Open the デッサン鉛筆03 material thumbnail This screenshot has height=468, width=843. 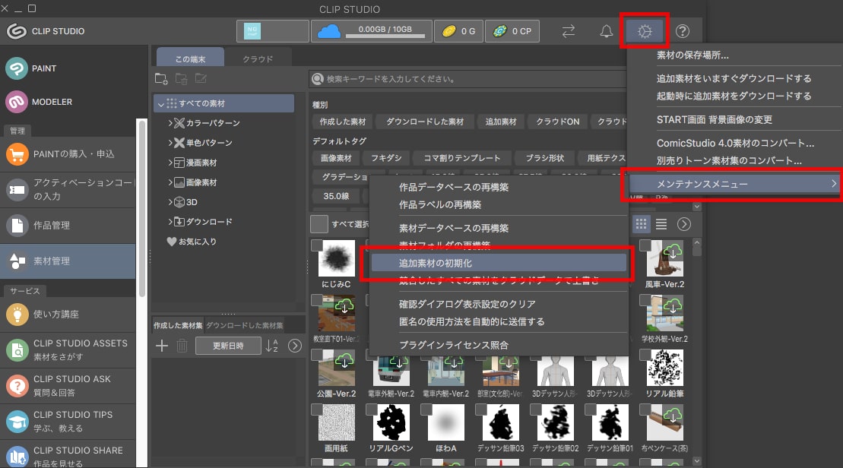(x=500, y=422)
